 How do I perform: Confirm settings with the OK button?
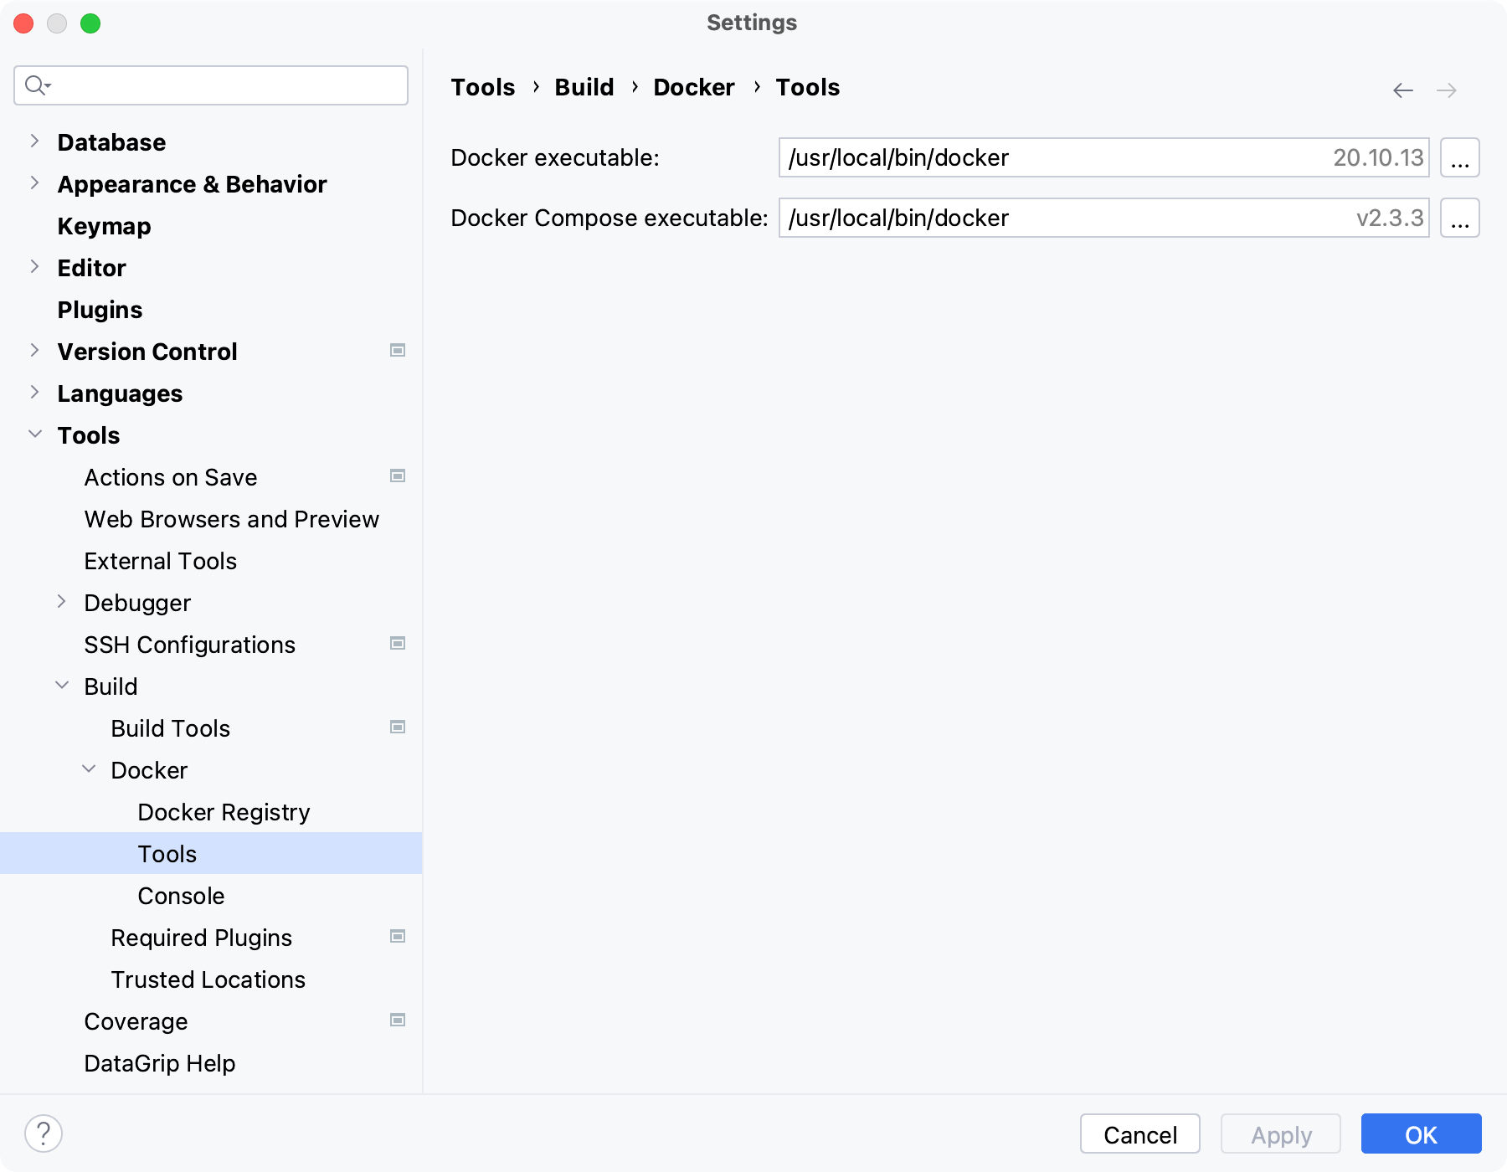coord(1421,1134)
